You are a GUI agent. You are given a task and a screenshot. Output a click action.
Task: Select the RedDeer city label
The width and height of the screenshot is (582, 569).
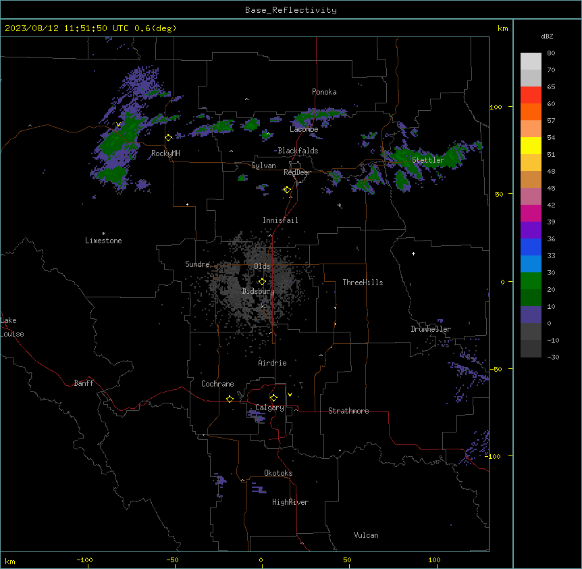pyautogui.click(x=297, y=172)
